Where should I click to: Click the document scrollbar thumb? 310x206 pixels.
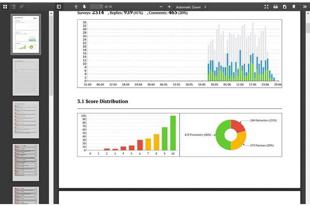coord(308,28)
